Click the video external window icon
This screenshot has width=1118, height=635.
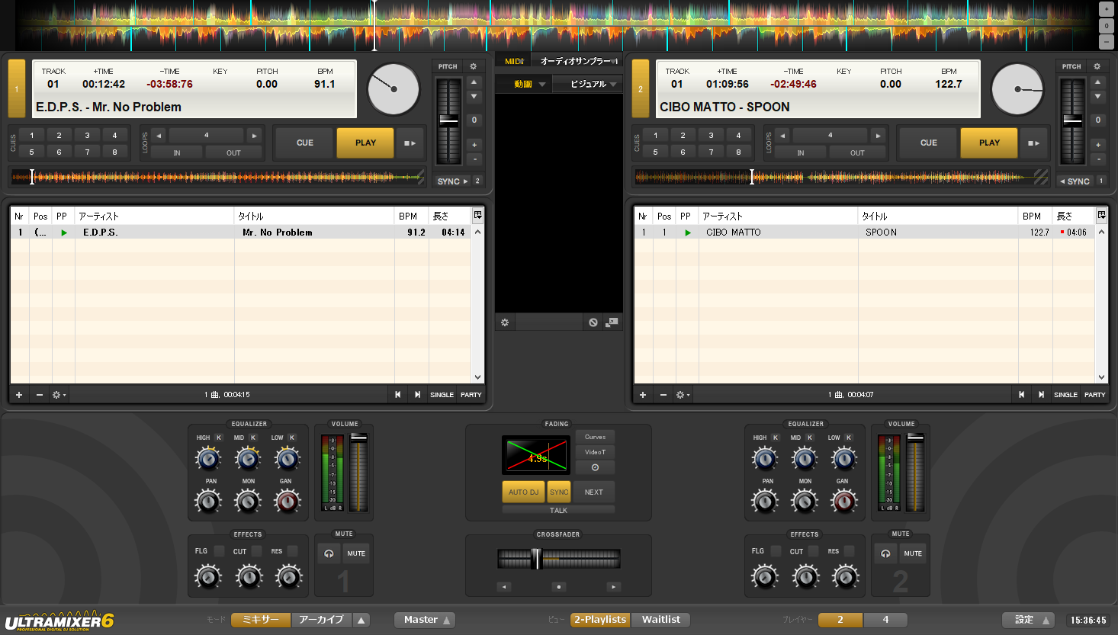[612, 322]
